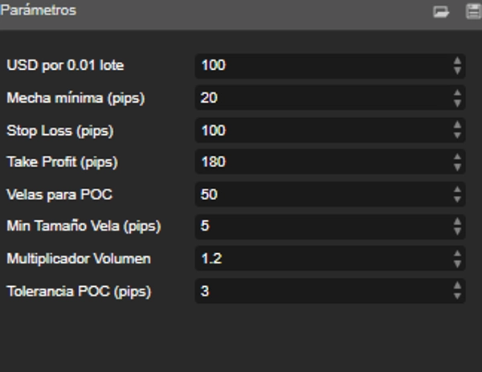Select the Stop Loss (pips) input field
The height and width of the screenshot is (372, 482).
pyautogui.click(x=321, y=130)
